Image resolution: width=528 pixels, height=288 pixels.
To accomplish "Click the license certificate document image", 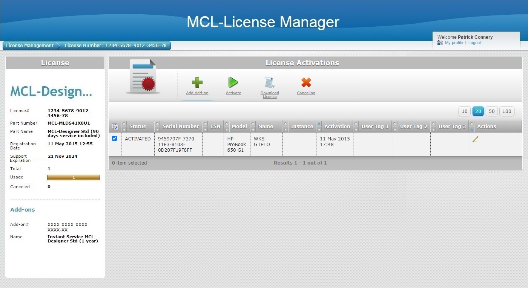I will (143, 76).
